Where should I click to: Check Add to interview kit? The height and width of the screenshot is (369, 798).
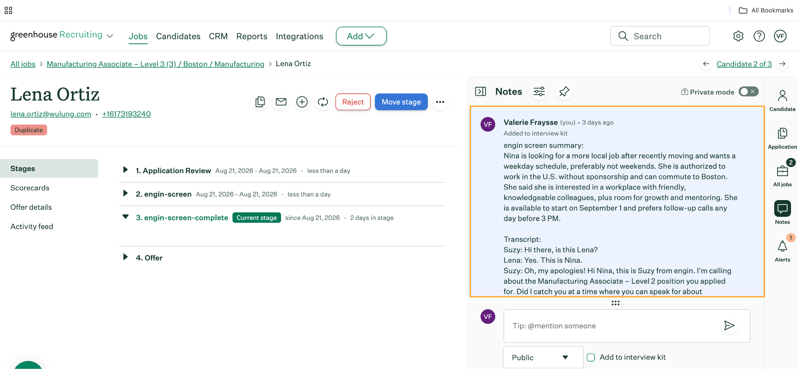tap(591, 357)
